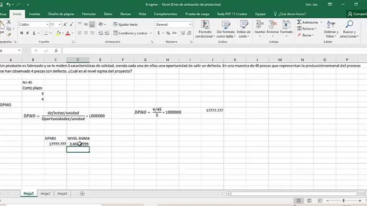Click Formato cells icon
Viewport: 367px width, 206px height.
(286, 29)
